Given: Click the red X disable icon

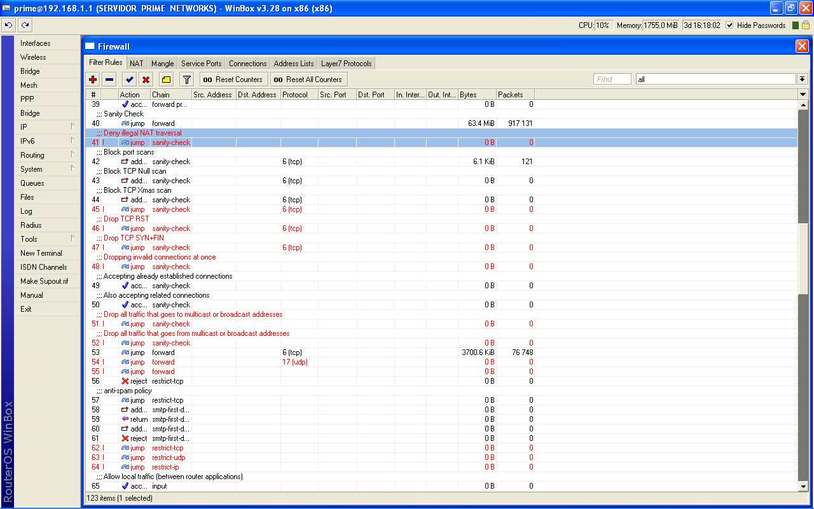Looking at the screenshot, I should click(x=146, y=80).
